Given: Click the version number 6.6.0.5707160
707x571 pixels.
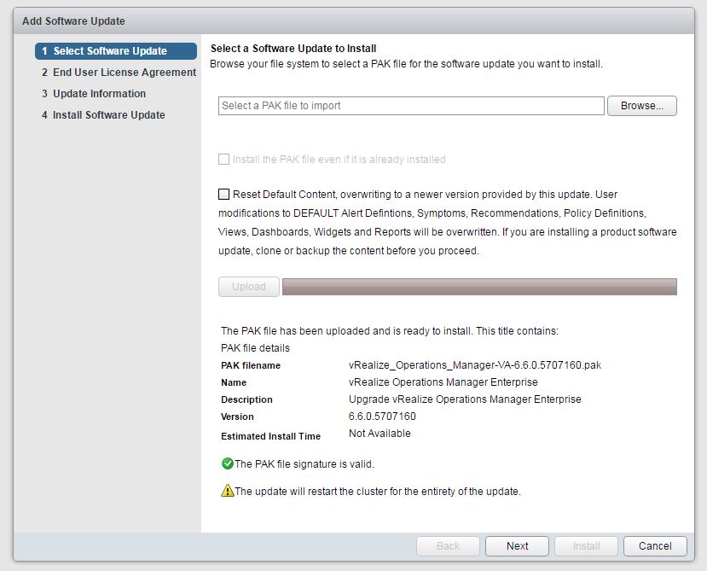Looking at the screenshot, I should [382, 417].
